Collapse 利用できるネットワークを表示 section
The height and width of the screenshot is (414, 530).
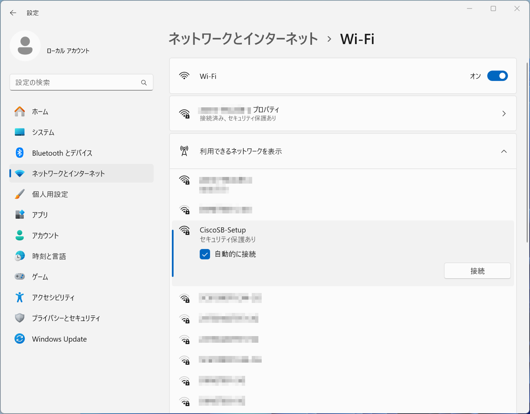click(x=504, y=151)
